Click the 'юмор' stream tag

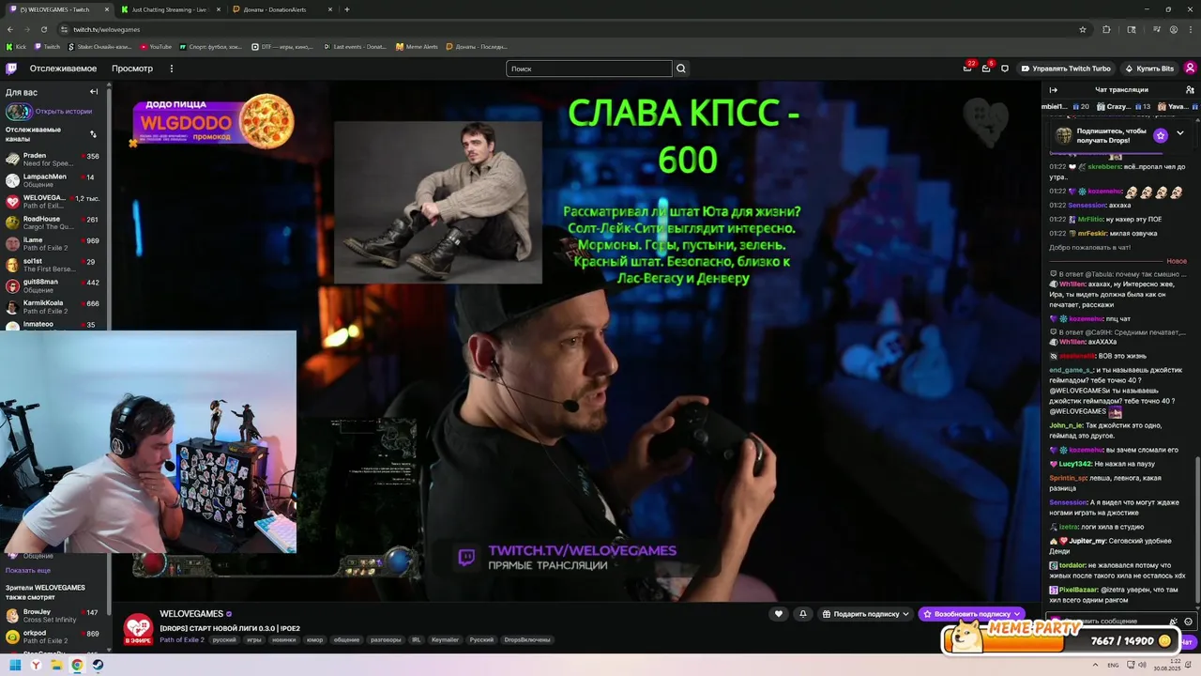[314, 639]
